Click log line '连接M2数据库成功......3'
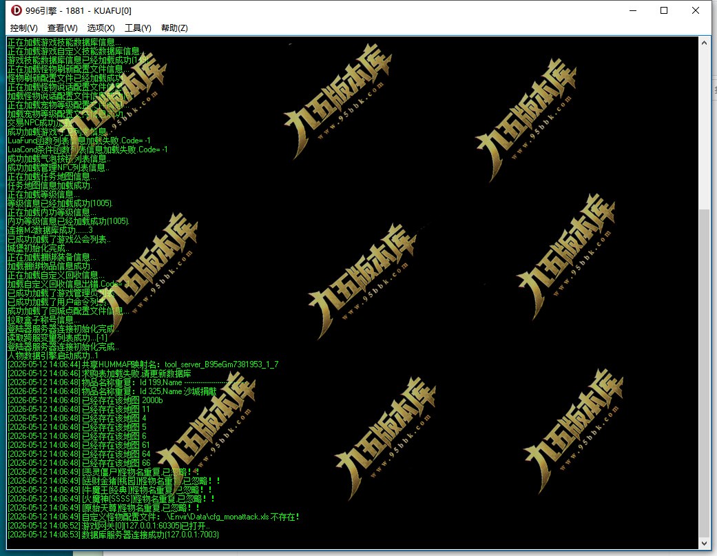 50,230
